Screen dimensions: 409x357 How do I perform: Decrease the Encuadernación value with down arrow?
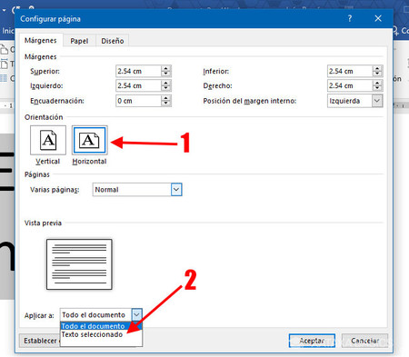point(166,104)
